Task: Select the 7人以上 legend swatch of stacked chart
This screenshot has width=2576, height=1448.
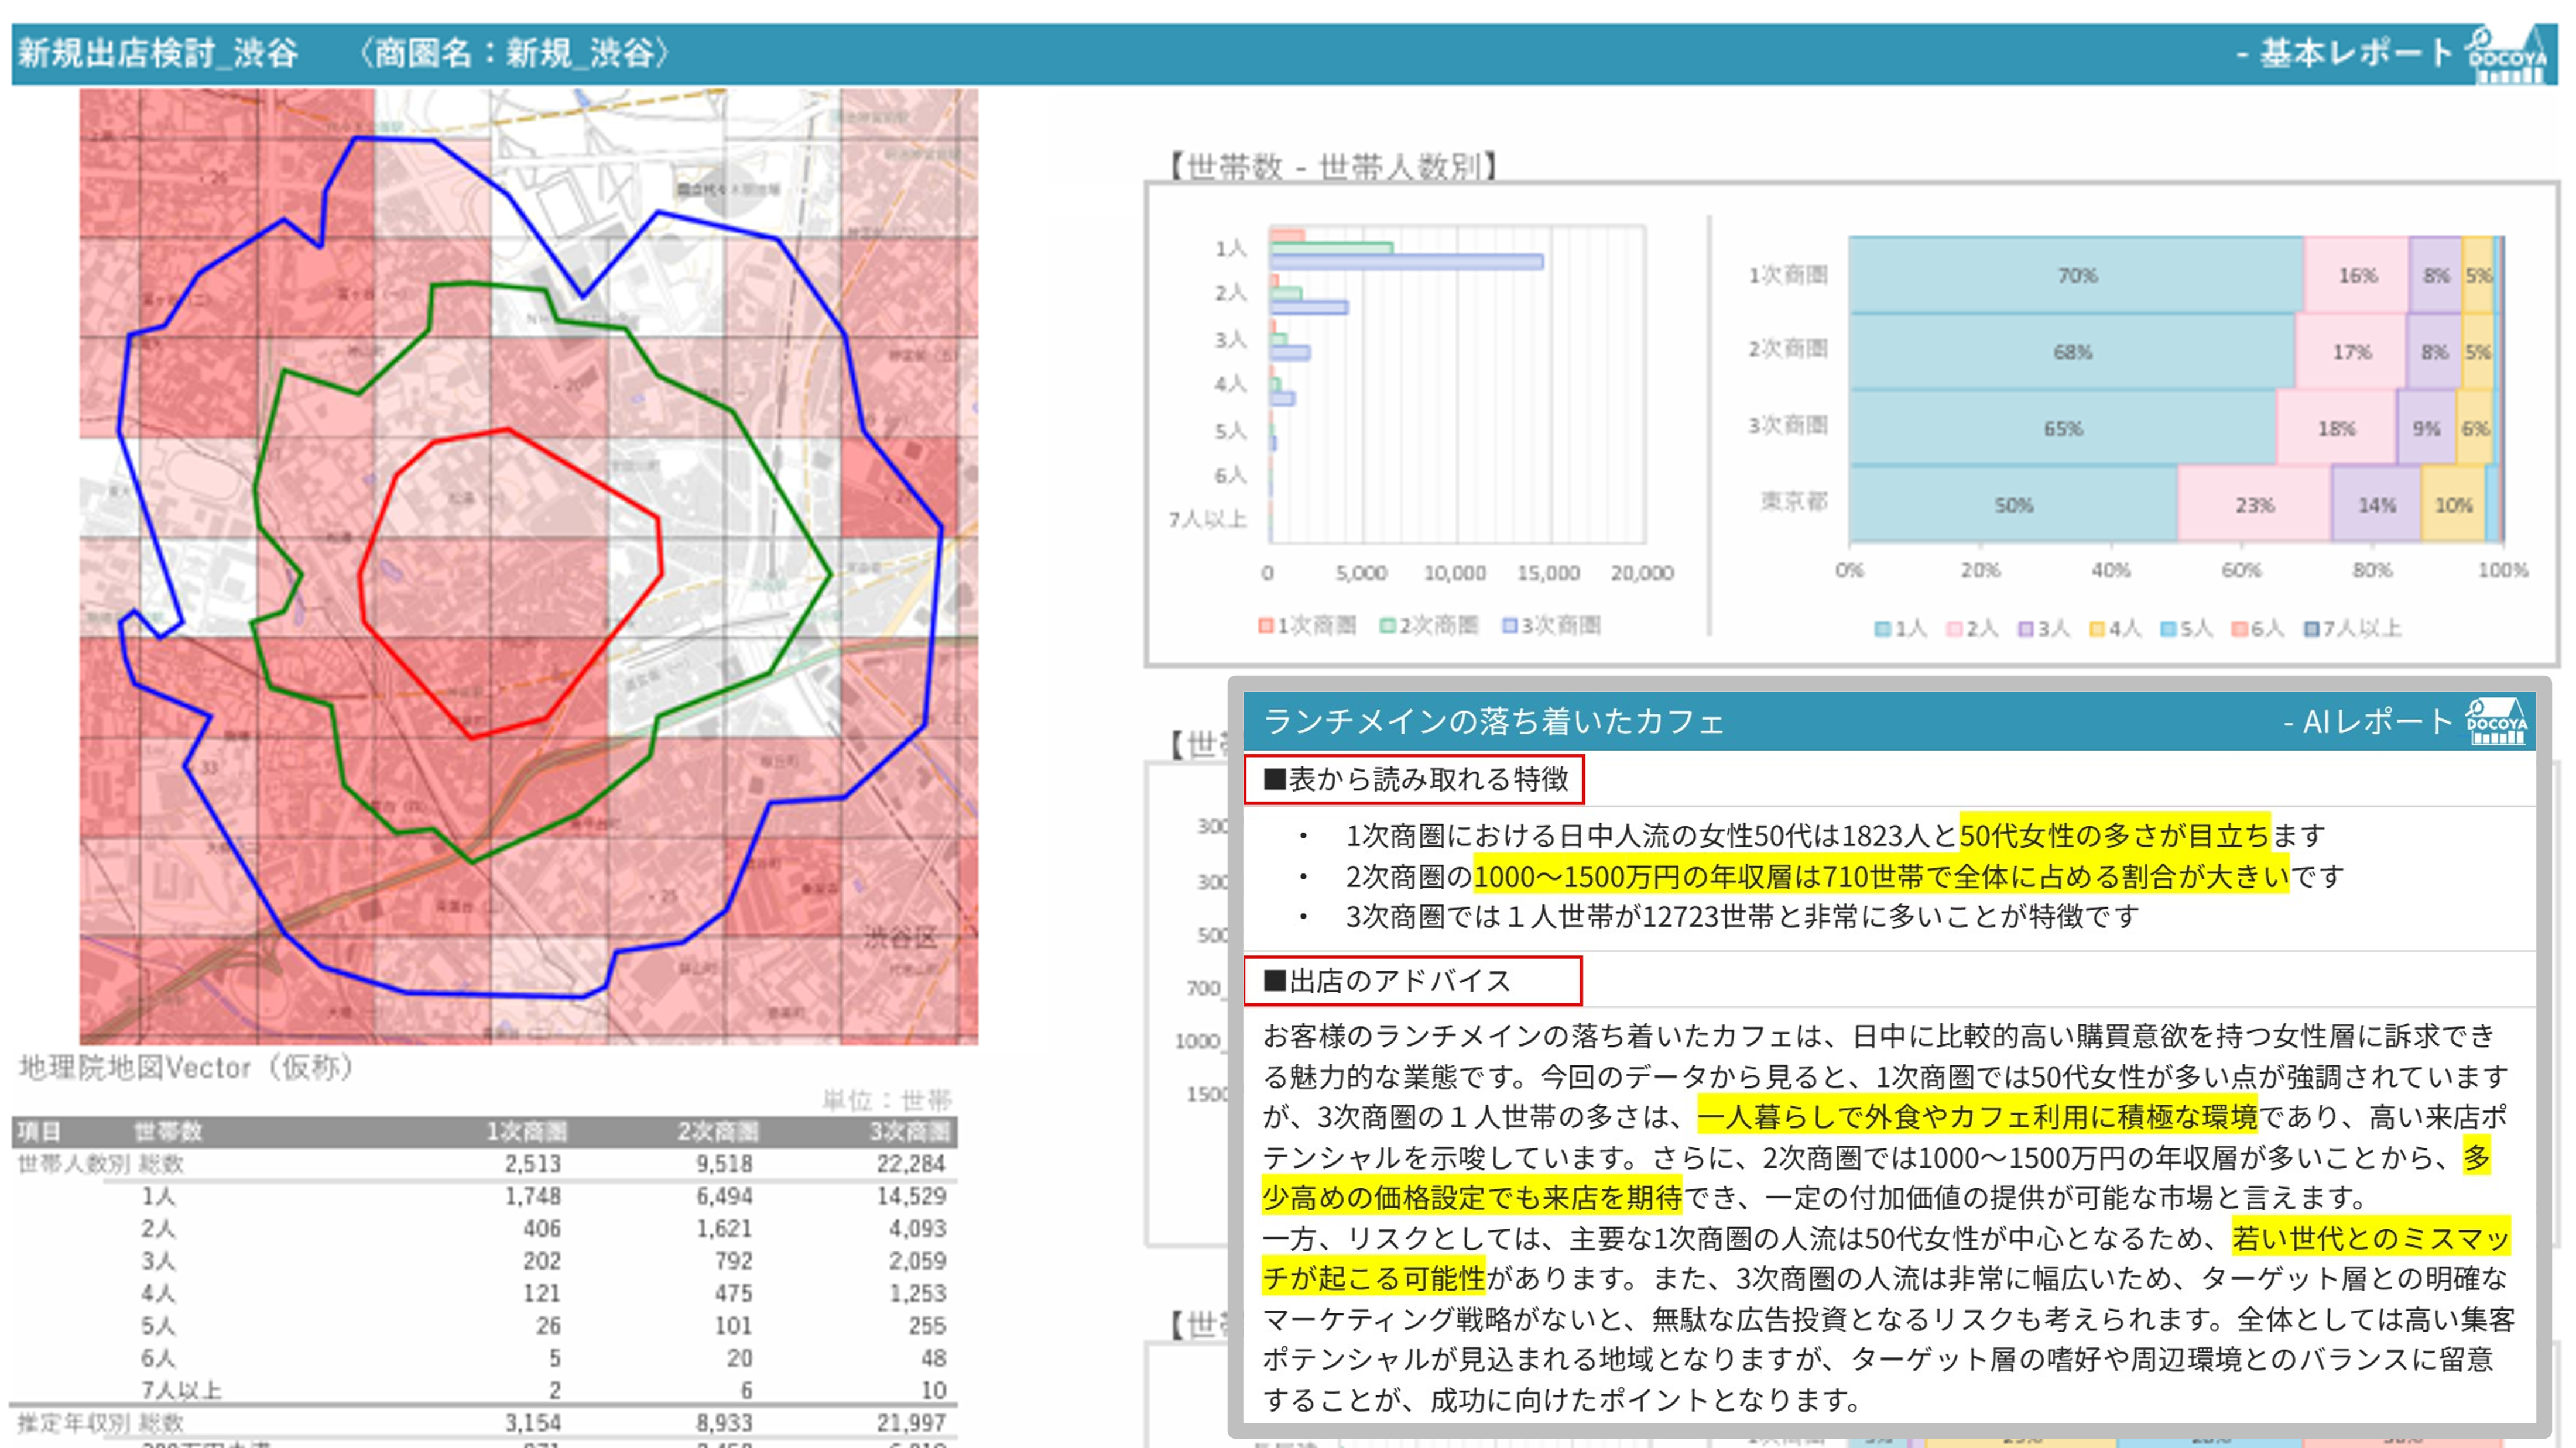Action: (2311, 628)
